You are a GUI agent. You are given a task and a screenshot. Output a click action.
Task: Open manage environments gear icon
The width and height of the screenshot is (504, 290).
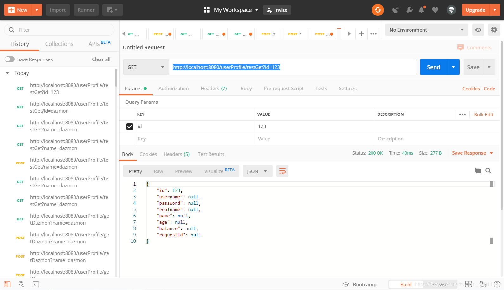494,30
